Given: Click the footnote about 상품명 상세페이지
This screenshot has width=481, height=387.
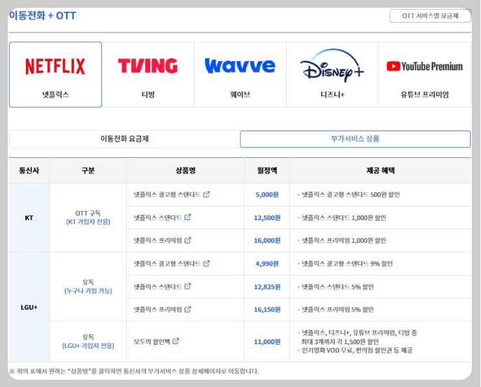Looking at the screenshot, I should click(134, 371).
